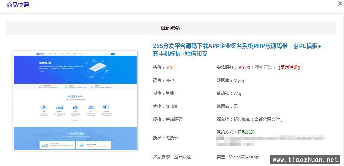Open the 265分发平台源码 product title link
The width and height of the screenshot is (344, 166).
coord(240,50)
